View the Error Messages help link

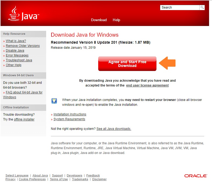pyautogui.click(x=17, y=55)
